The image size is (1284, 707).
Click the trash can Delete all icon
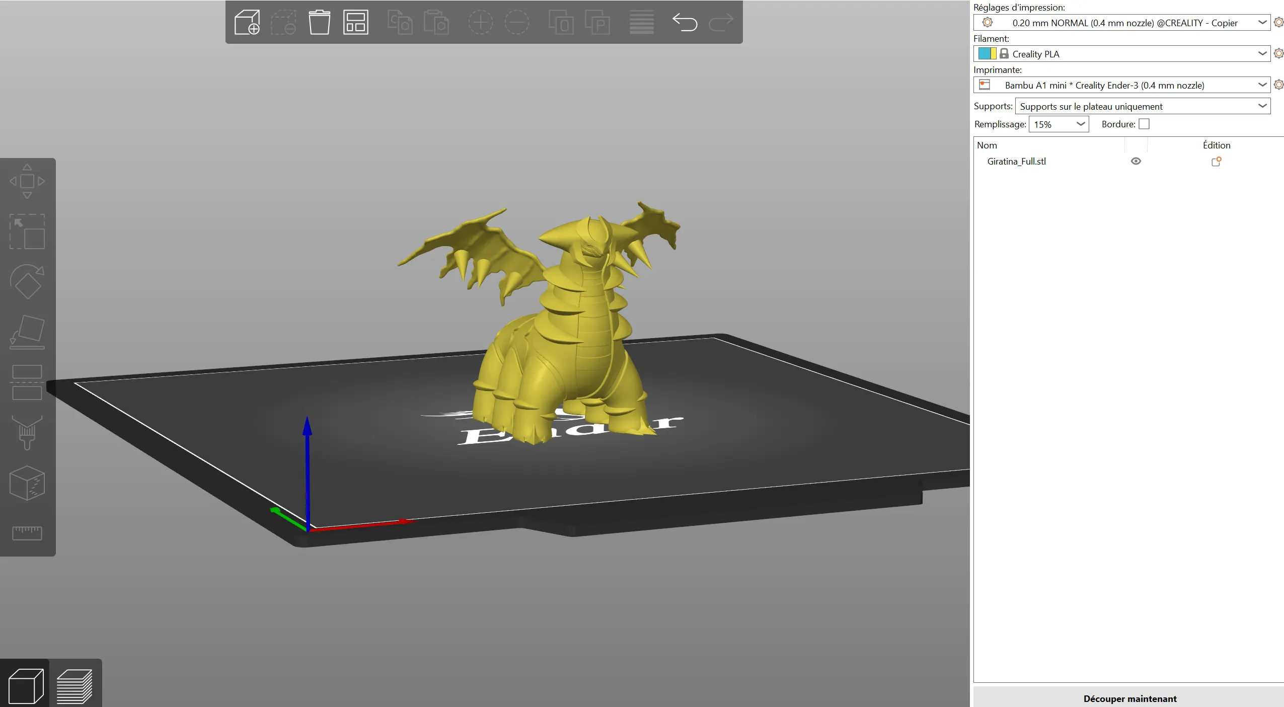click(x=319, y=22)
